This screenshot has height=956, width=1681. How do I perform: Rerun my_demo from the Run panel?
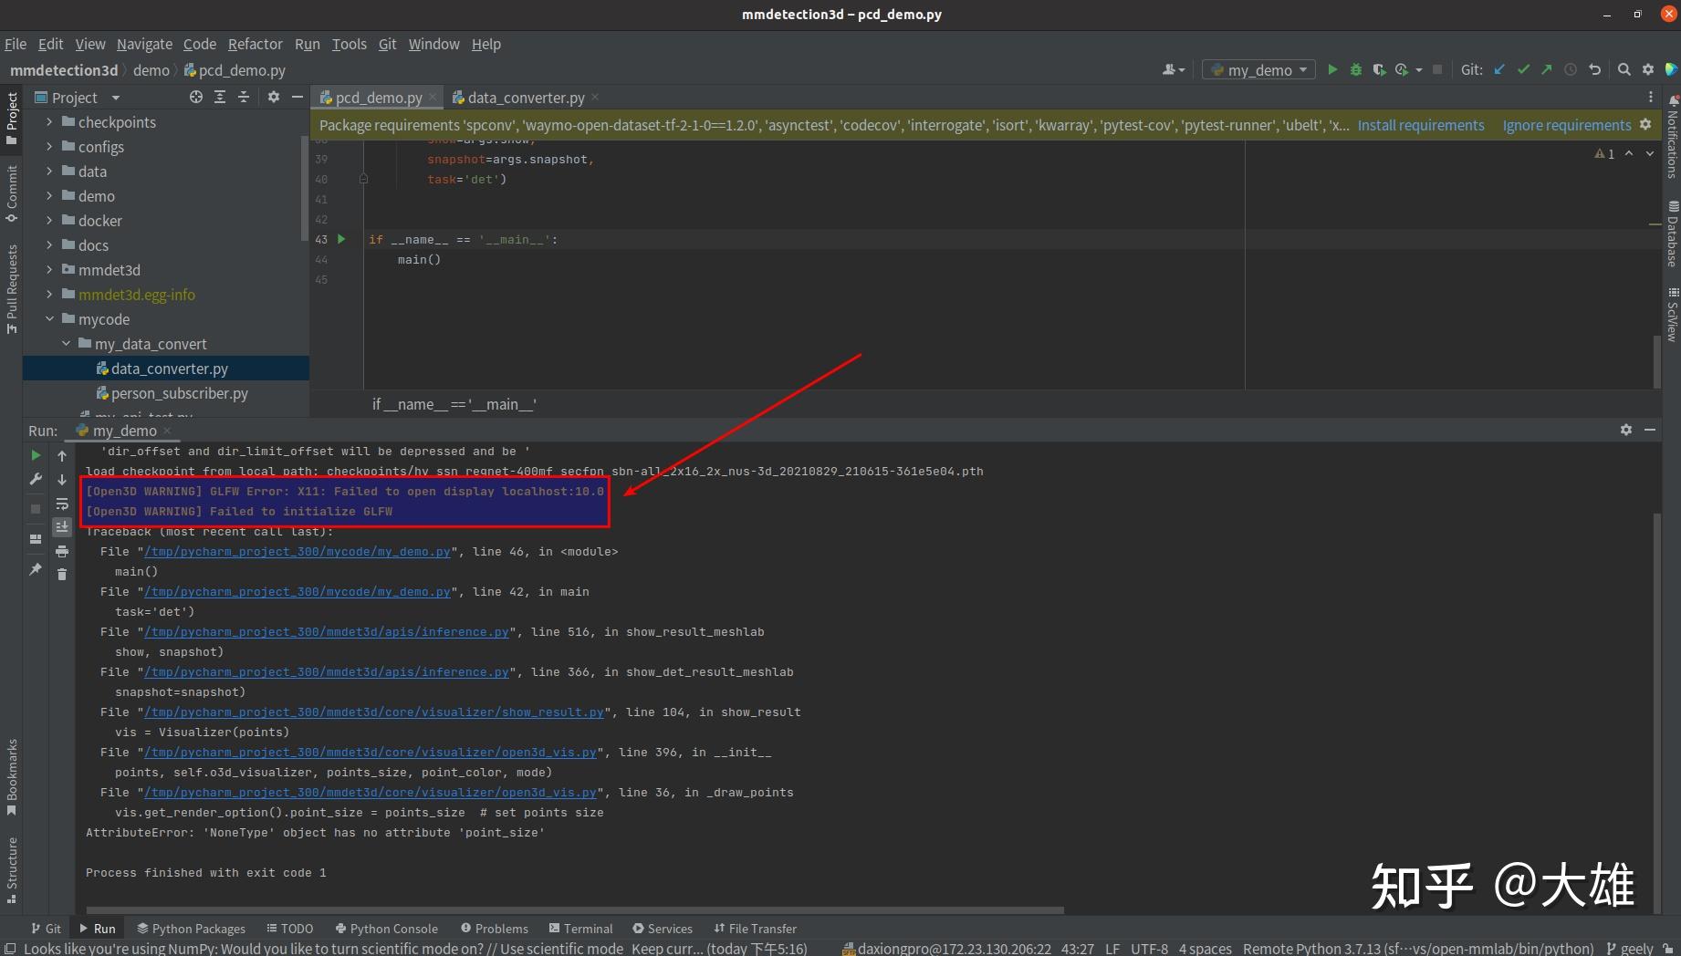click(x=36, y=455)
